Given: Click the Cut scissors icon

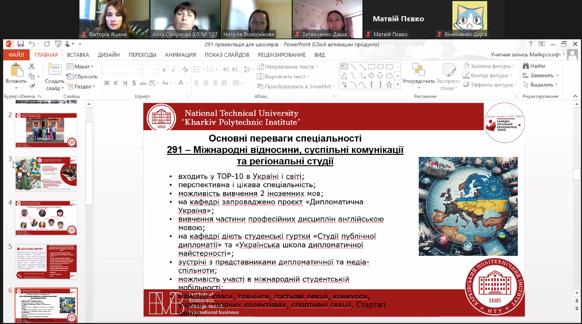Looking at the screenshot, I should [x=32, y=66].
